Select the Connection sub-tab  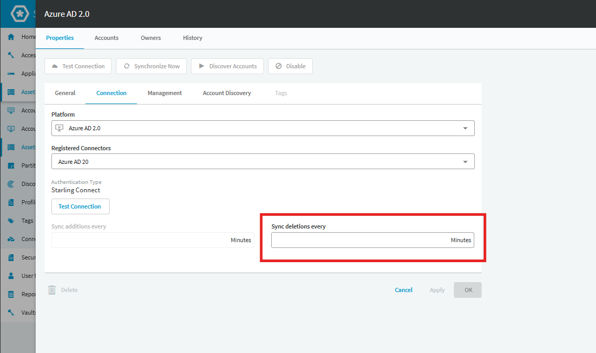coord(111,93)
